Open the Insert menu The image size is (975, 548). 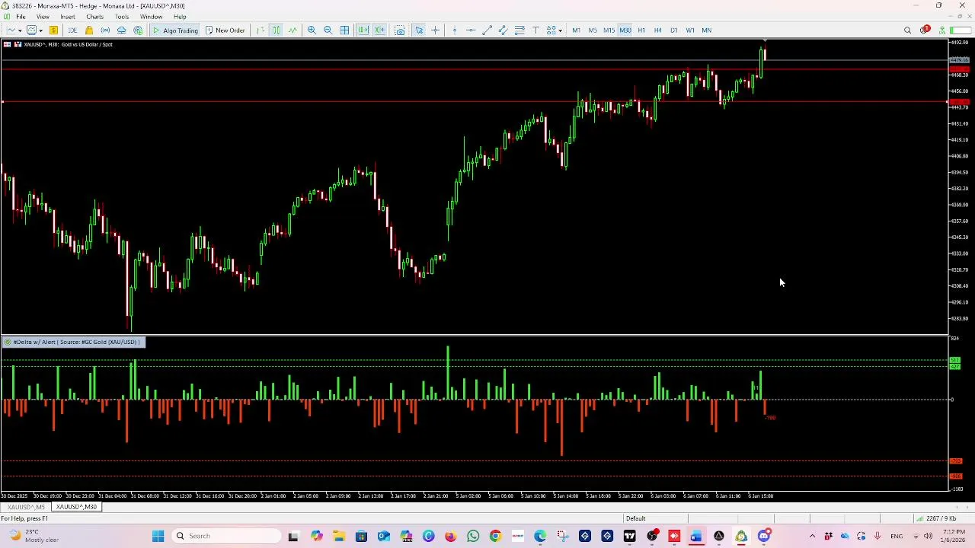click(68, 17)
